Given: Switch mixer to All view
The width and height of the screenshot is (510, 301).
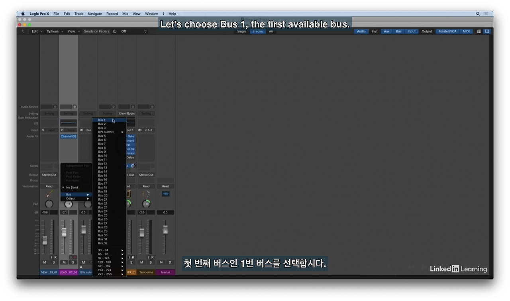Looking at the screenshot, I should pyautogui.click(x=271, y=31).
